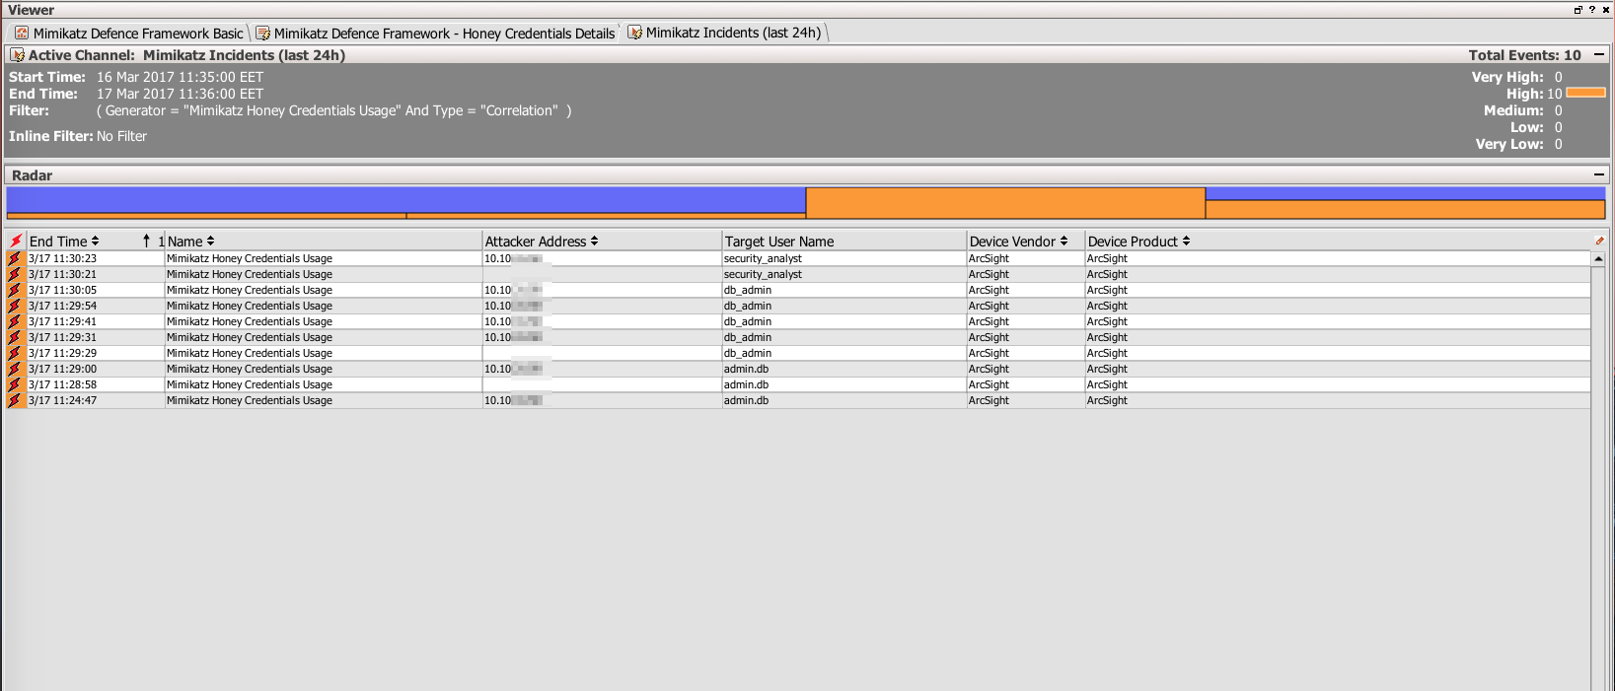Click the Mimikatz Defence Framework Basic tab icon
This screenshot has width=1615, height=691.
point(21,34)
